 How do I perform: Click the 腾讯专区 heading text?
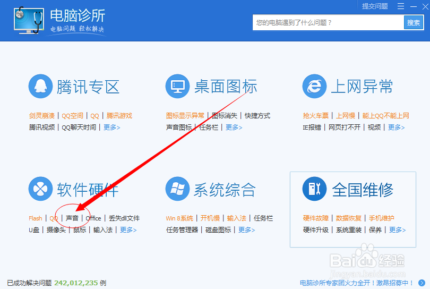coord(88,87)
